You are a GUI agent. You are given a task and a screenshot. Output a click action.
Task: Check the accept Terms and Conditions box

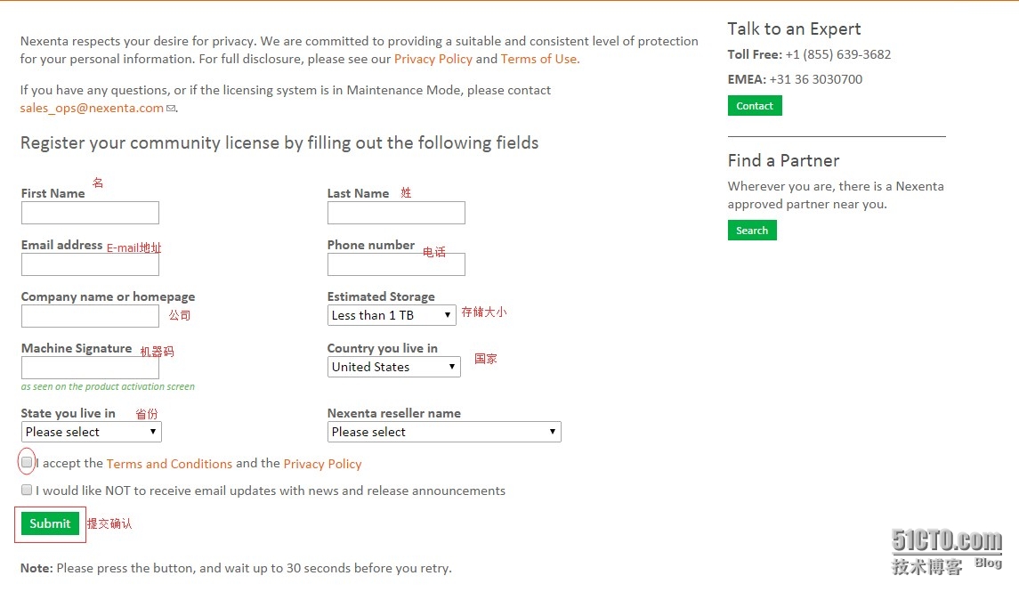point(27,462)
